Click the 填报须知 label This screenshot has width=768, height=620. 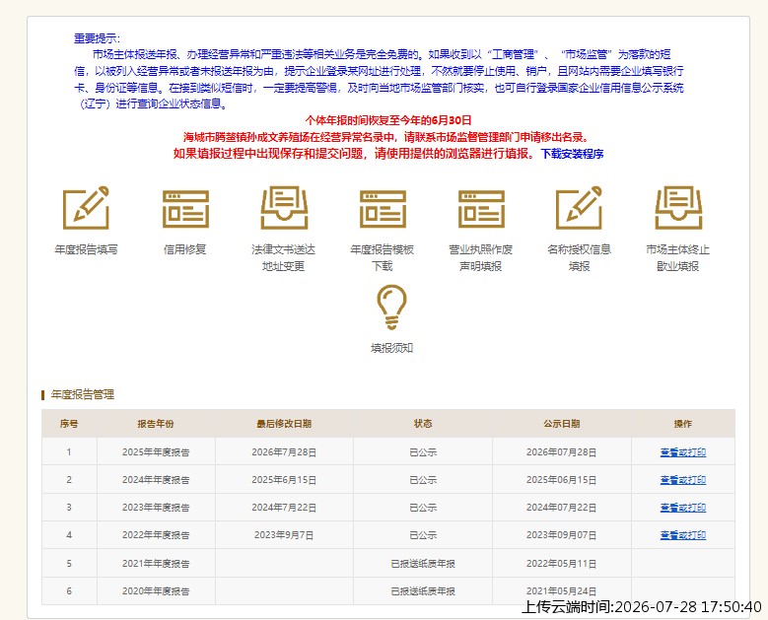coord(391,348)
